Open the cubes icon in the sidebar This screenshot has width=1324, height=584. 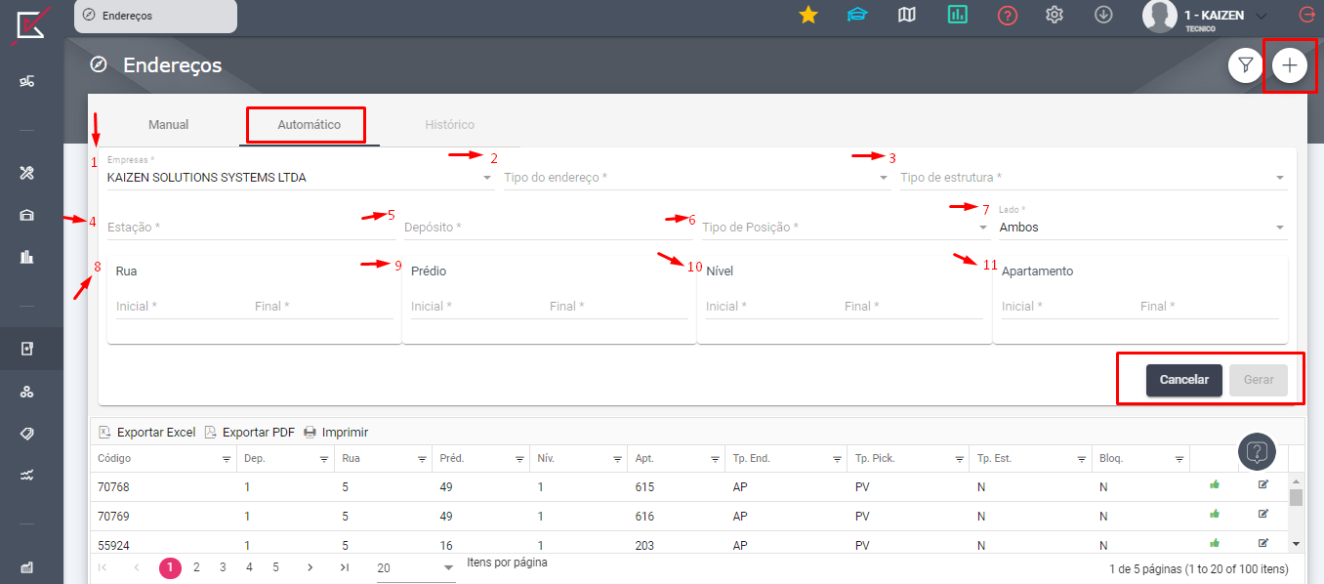(x=27, y=391)
